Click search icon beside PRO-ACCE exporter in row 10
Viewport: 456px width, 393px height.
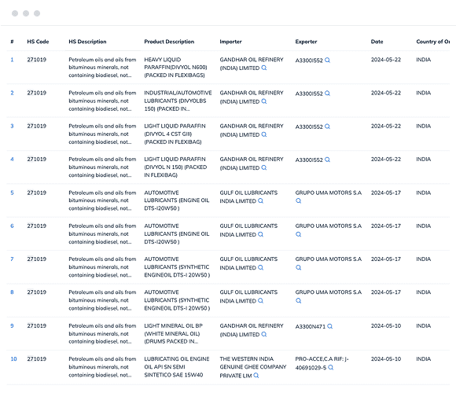click(331, 367)
